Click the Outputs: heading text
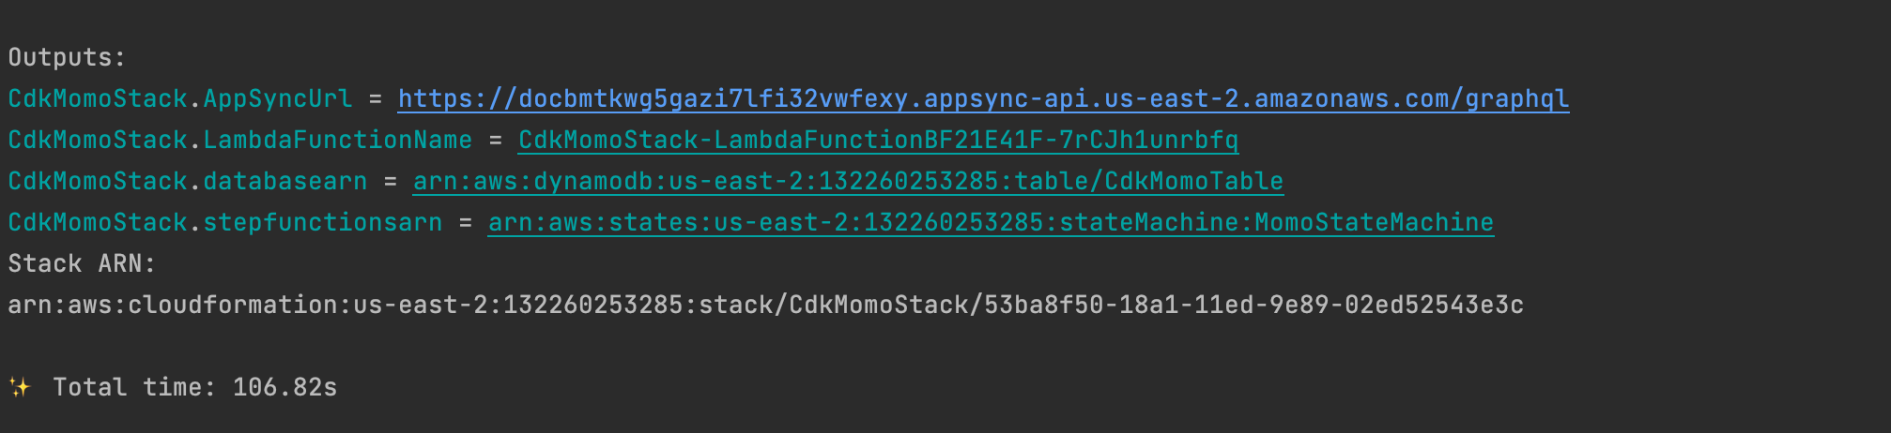 [67, 58]
